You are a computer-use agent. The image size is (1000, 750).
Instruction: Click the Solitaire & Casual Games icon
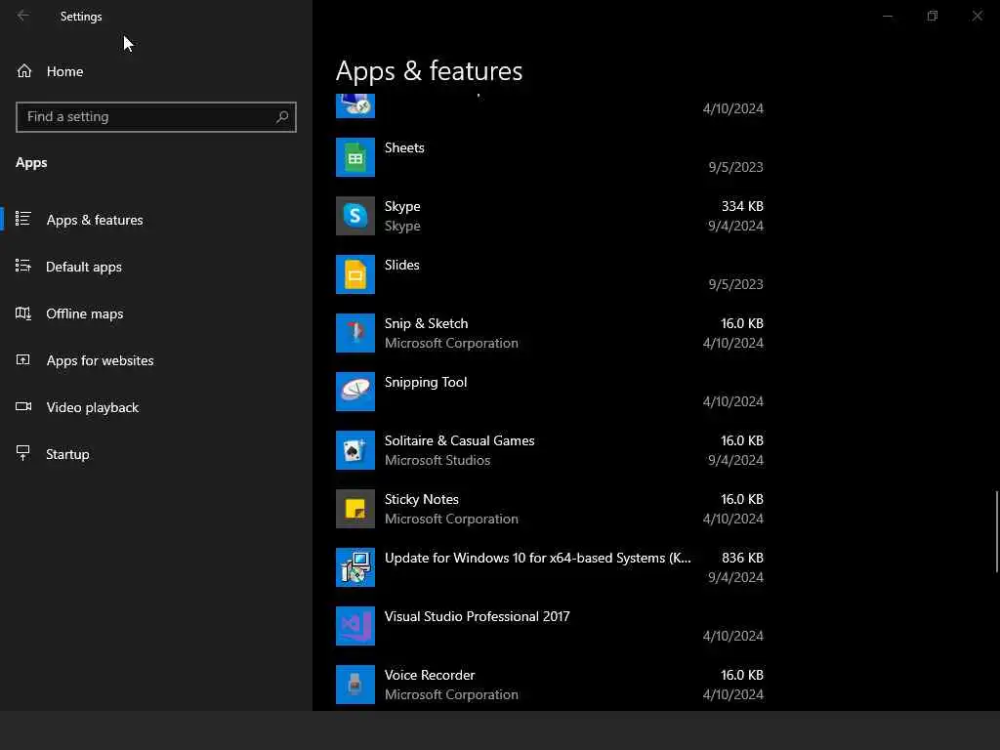coord(355,451)
